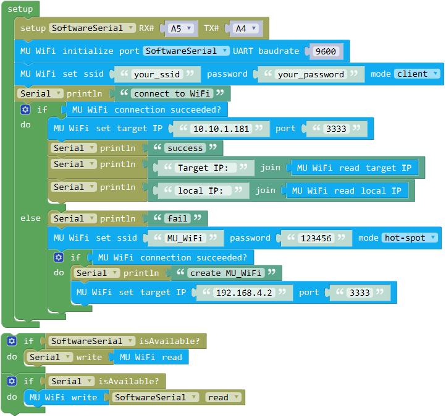This screenshot has width=446, height=417.
Task: Edit the MU_WiFi ssid string field
Action: [185, 238]
